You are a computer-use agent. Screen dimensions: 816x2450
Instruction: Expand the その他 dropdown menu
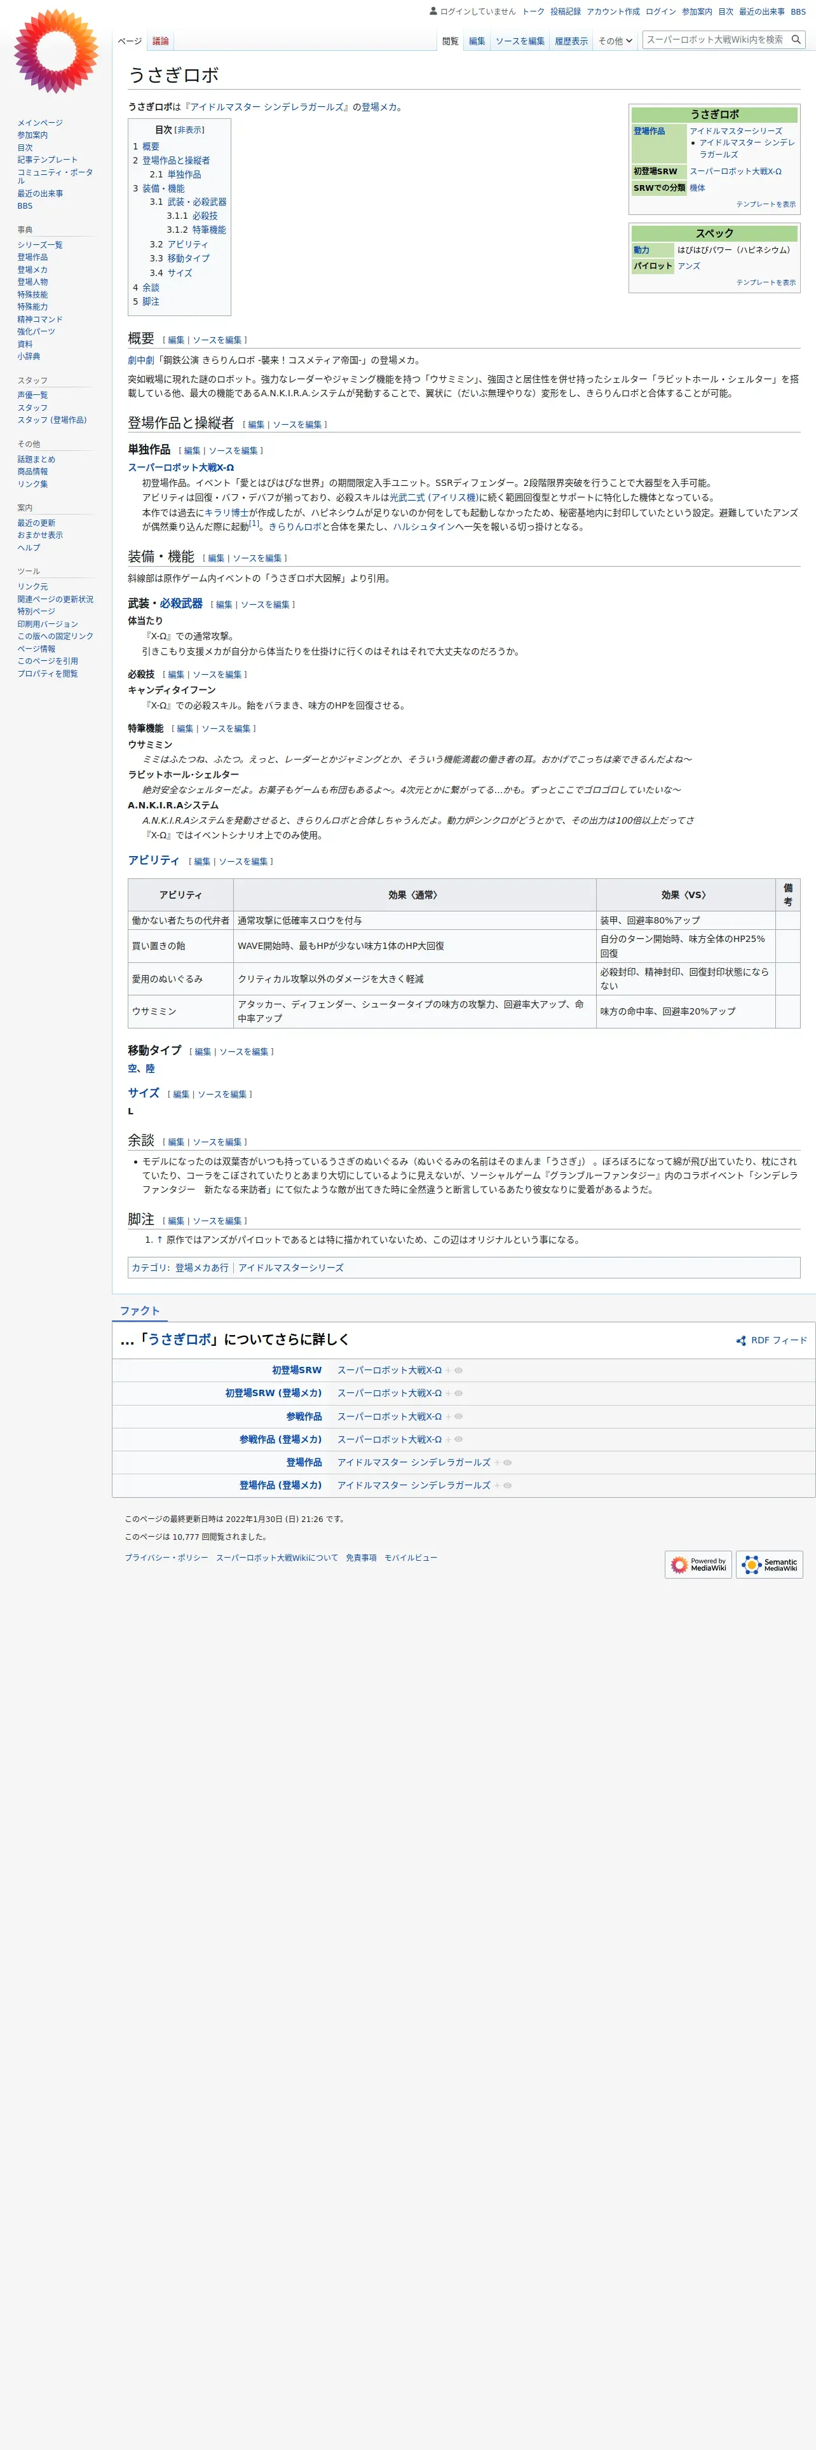[x=615, y=41]
